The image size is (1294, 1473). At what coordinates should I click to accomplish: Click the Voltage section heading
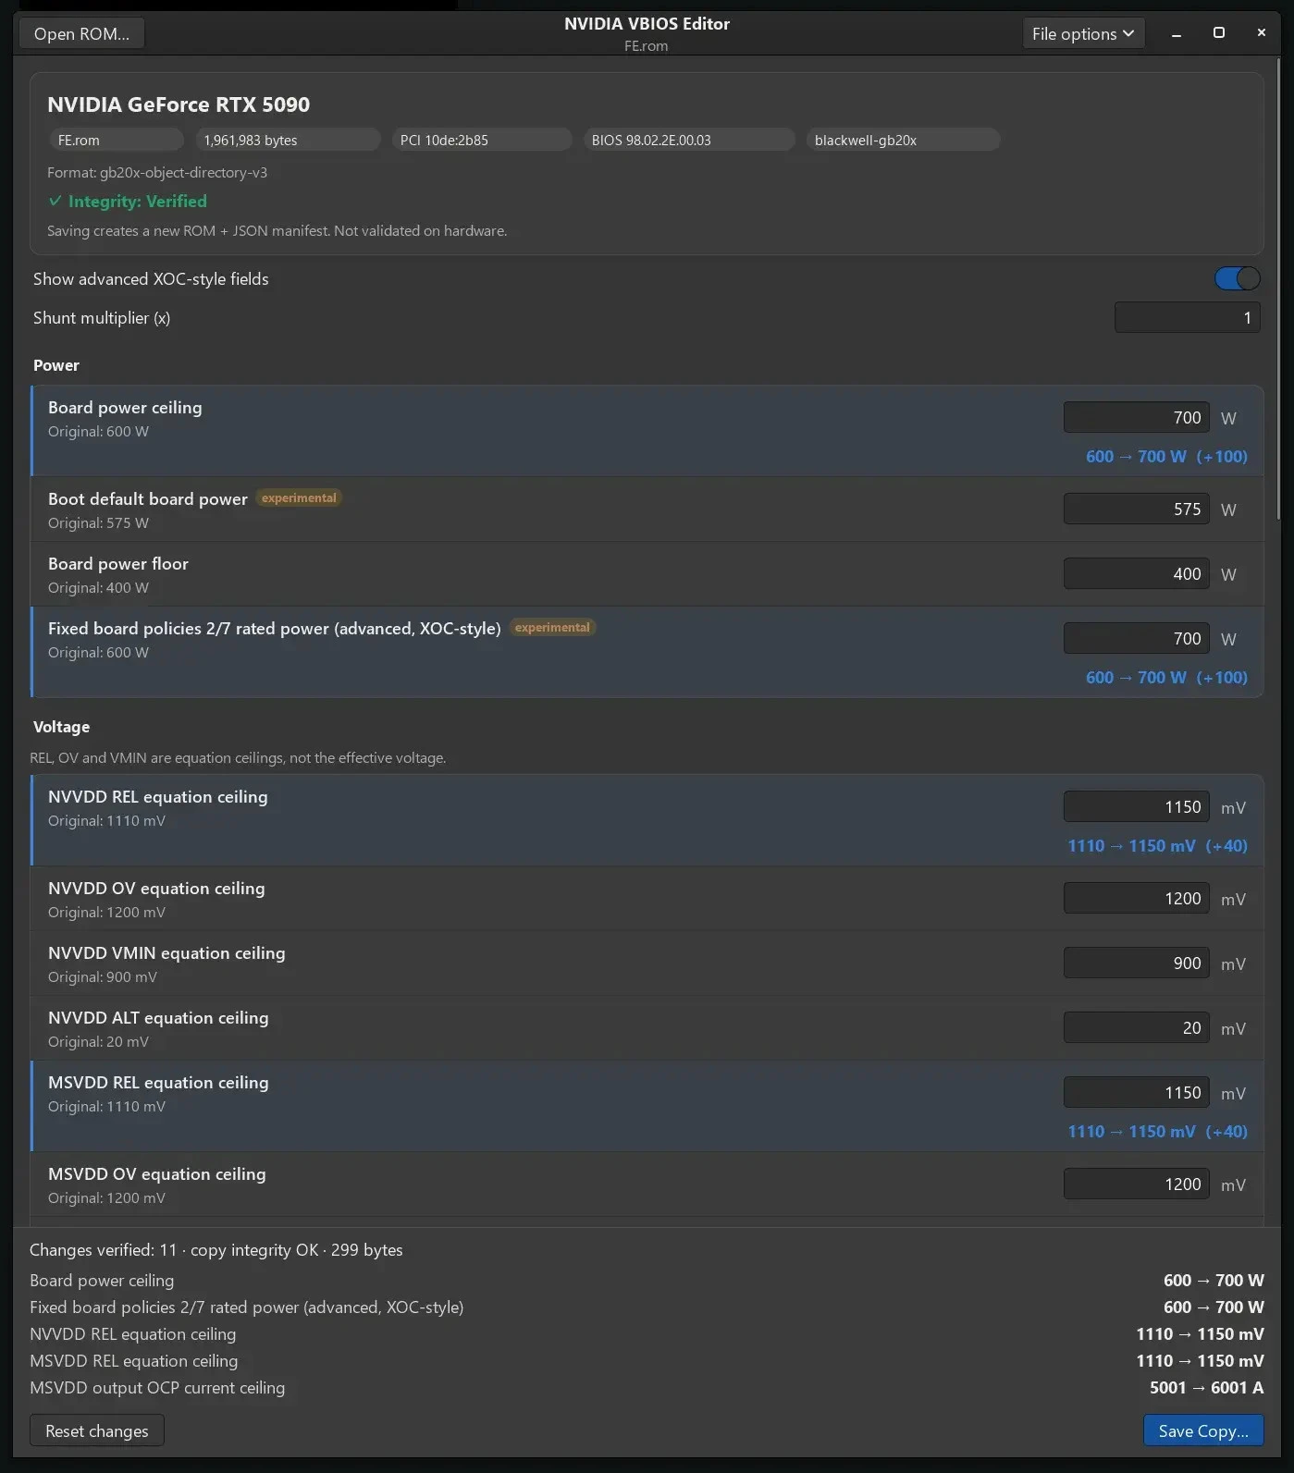coord(61,727)
